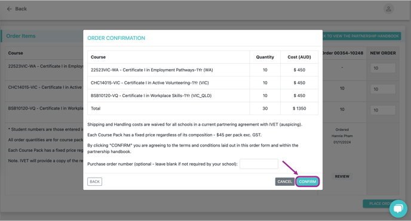Click the Purchase order number field

click(259, 164)
